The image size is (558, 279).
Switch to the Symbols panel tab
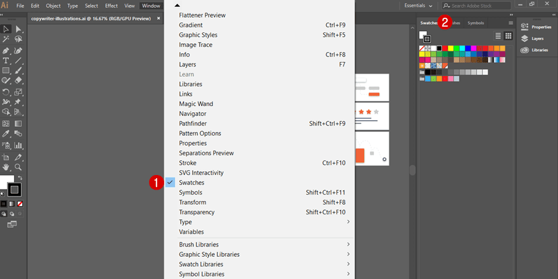click(475, 23)
